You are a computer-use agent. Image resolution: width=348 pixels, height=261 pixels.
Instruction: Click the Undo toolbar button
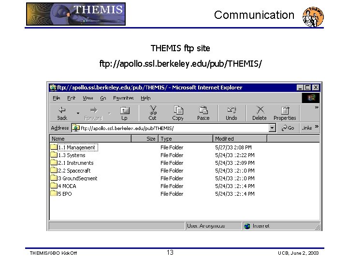point(232,113)
